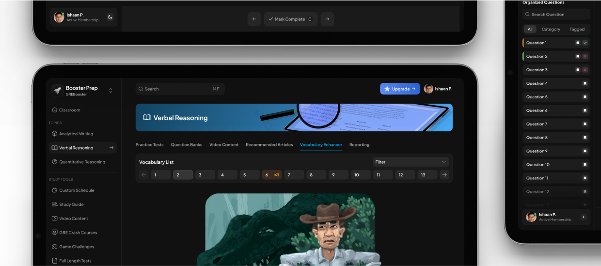Click the Booster Prep rocket logo
This screenshot has width=601, height=266.
pos(57,91)
